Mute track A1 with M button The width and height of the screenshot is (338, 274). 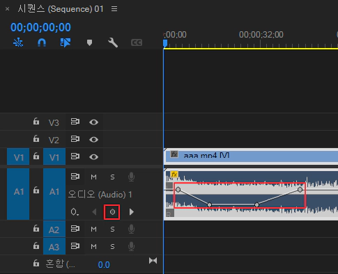(x=93, y=177)
